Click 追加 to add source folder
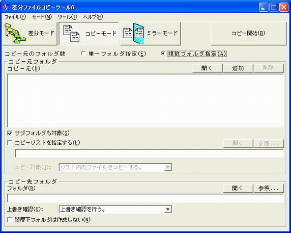Viewport: 291px width, 233px height. 238,68
